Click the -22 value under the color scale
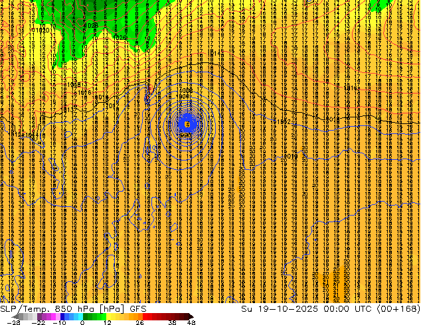The image size is (421, 325). coord(39,322)
